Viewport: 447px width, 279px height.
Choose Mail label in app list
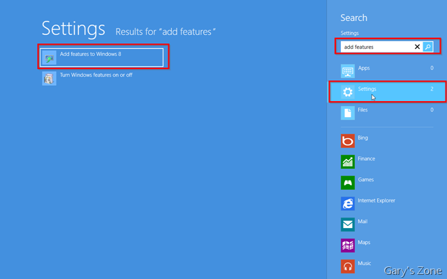[x=362, y=222]
